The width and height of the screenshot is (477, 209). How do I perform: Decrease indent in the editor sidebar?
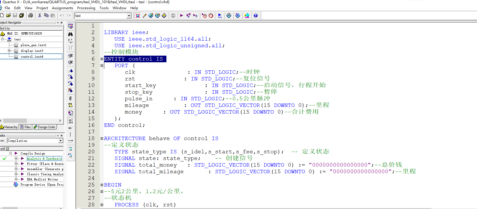(70, 62)
